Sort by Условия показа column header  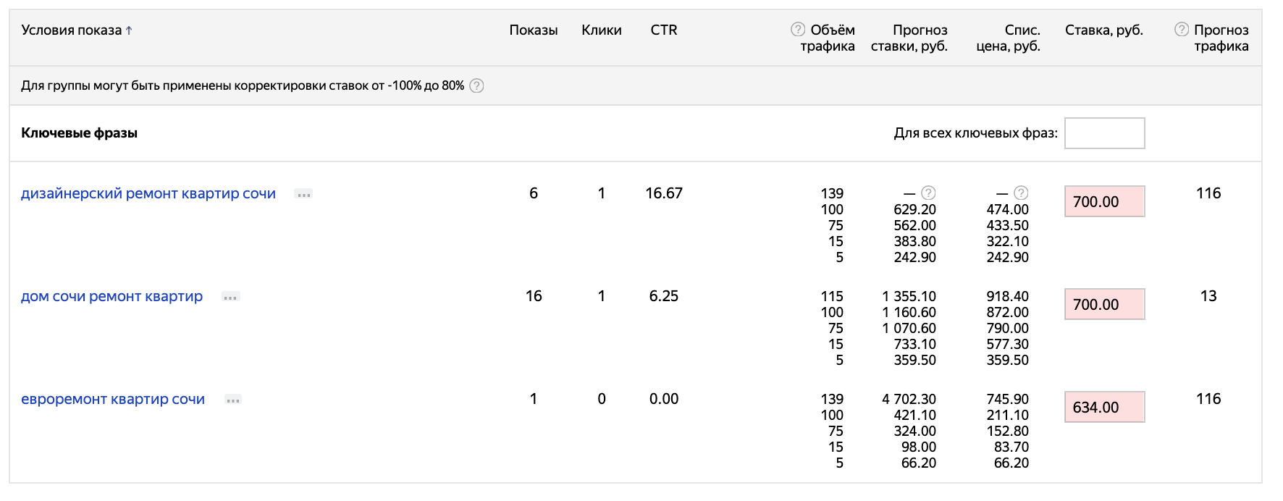(76, 30)
